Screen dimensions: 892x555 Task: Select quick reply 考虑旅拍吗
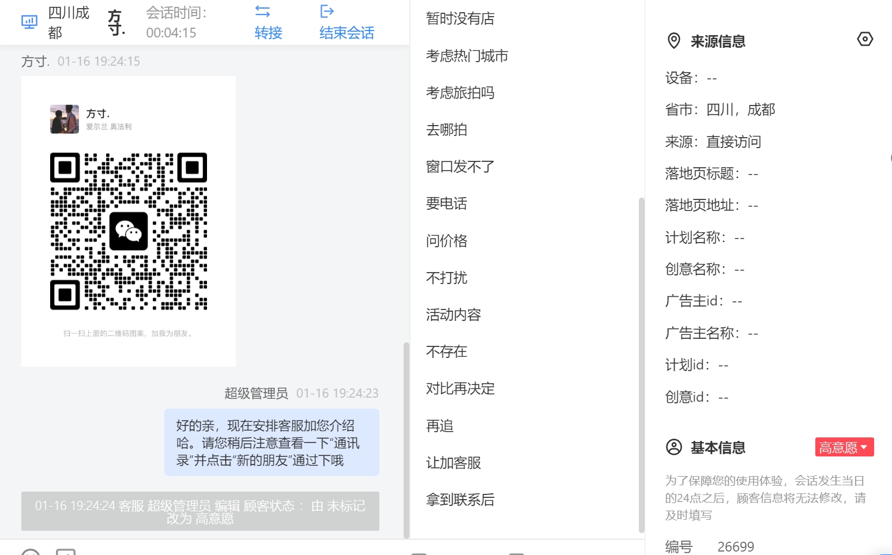(x=460, y=93)
